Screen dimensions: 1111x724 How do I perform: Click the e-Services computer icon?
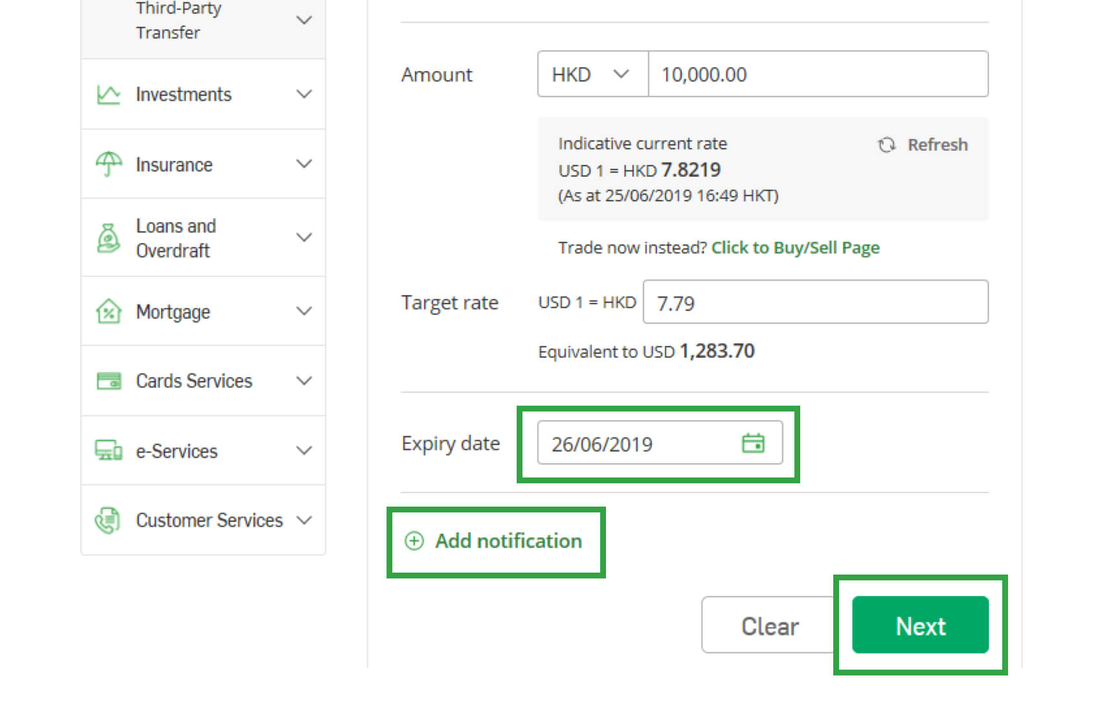point(108,450)
